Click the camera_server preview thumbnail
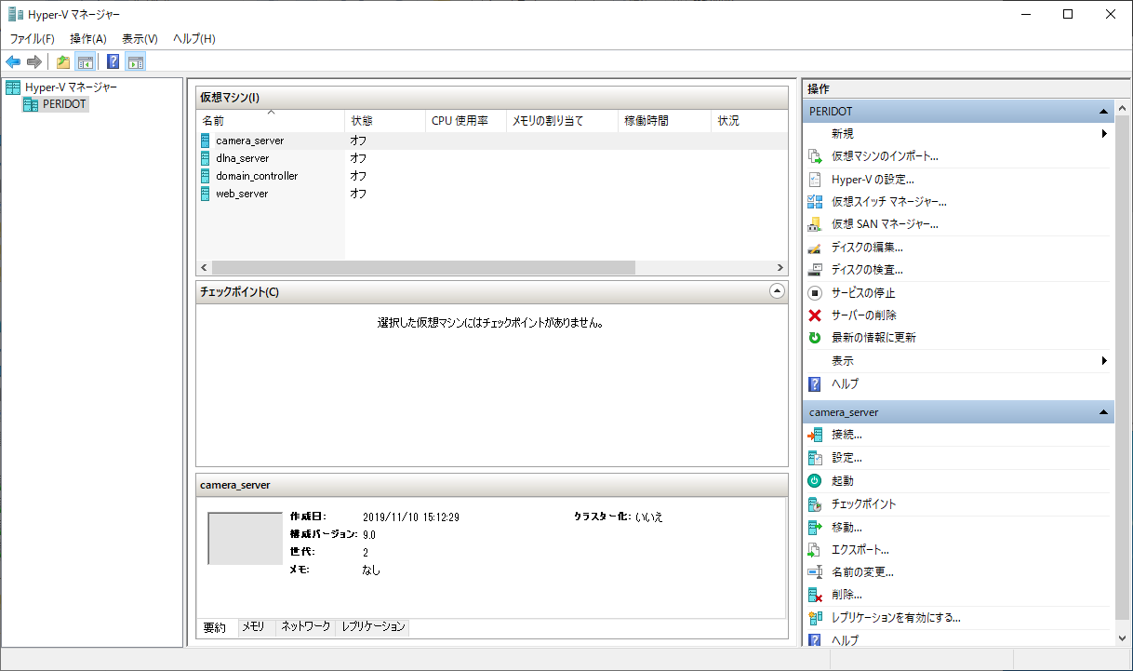Viewport: 1133px width, 671px height. (x=245, y=538)
